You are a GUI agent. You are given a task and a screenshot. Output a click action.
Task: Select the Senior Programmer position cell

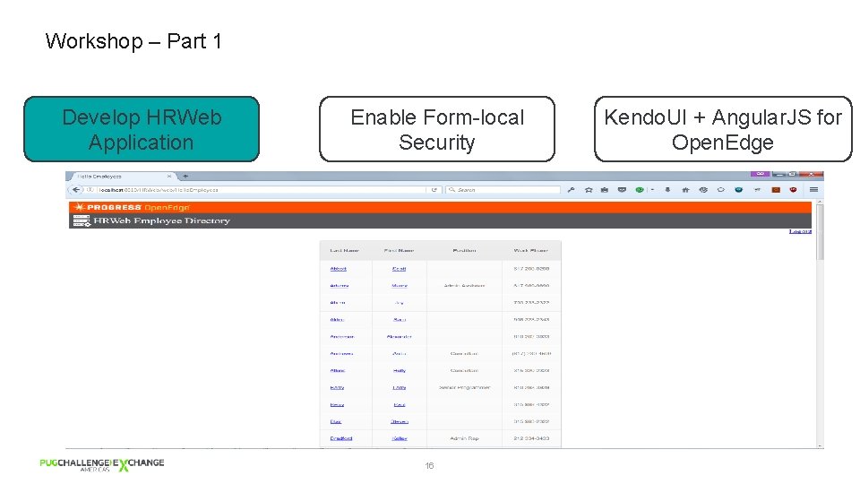tap(464, 387)
